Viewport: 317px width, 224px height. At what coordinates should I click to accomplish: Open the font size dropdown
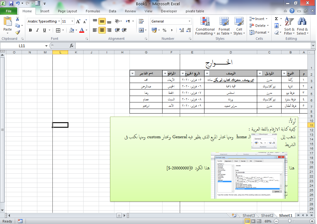[x=72, y=21]
